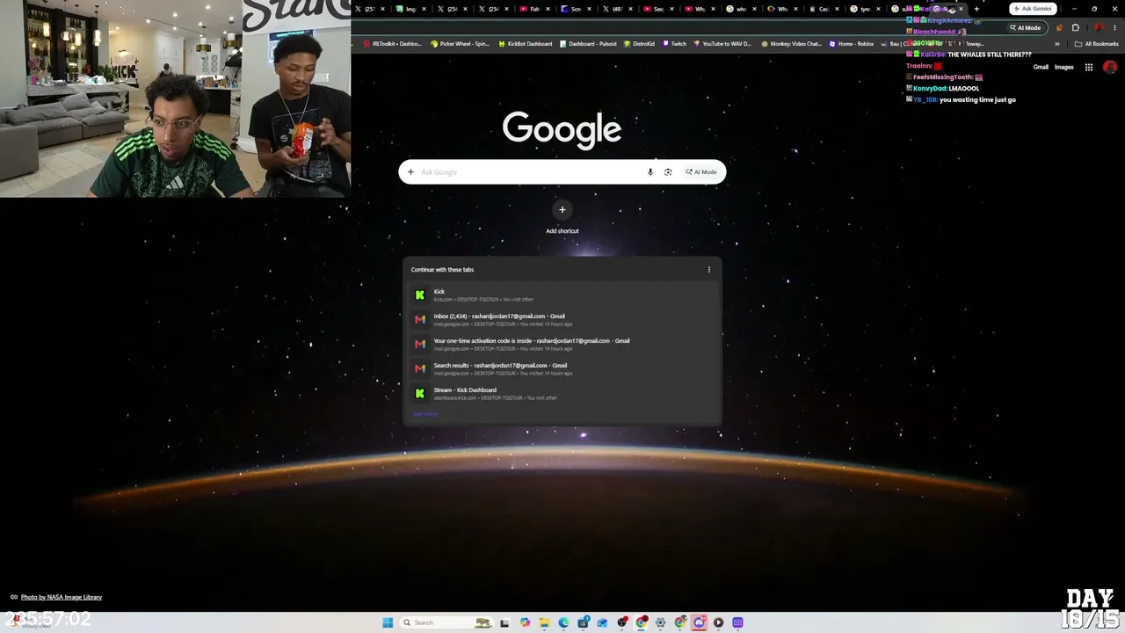Screen dimensions: 1125x633
Task: Open more options for Continue with these tabs
Action: (709, 270)
